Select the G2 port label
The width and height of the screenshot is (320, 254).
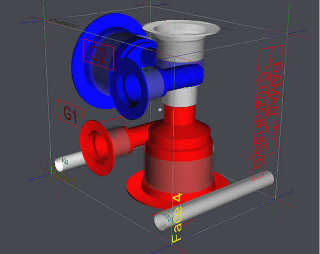click(98, 54)
